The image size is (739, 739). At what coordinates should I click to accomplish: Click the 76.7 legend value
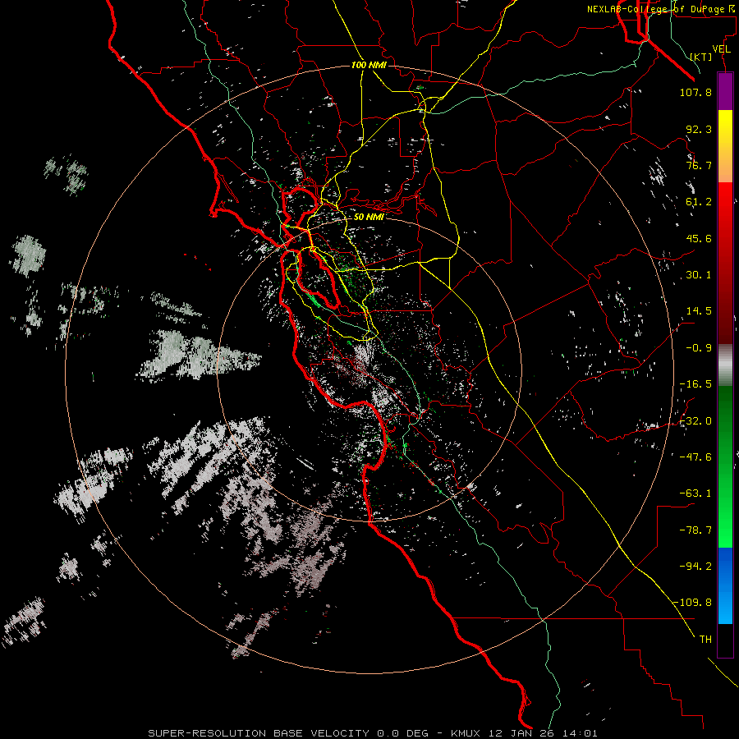699,165
